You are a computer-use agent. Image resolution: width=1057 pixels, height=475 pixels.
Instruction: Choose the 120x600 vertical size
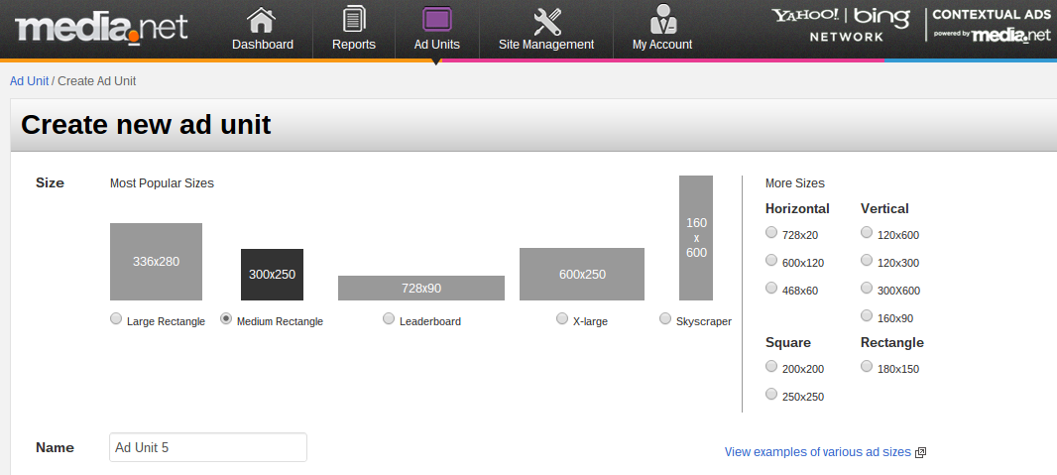[x=867, y=232]
